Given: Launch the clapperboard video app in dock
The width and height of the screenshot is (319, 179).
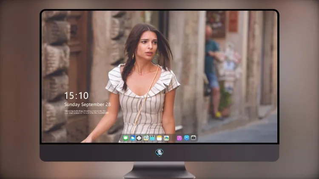Looking at the screenshot, I should 152,138.
